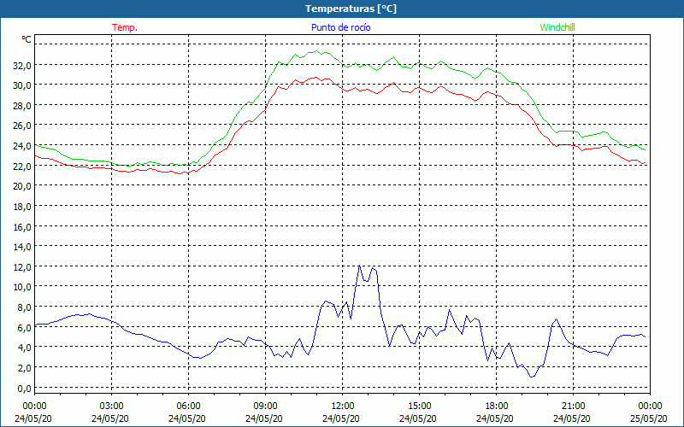The height and width of the screenshot is (427, 684).
Task: Click the 15:00 time axis label
Action: pyautogui.click(x=419, y=407)
